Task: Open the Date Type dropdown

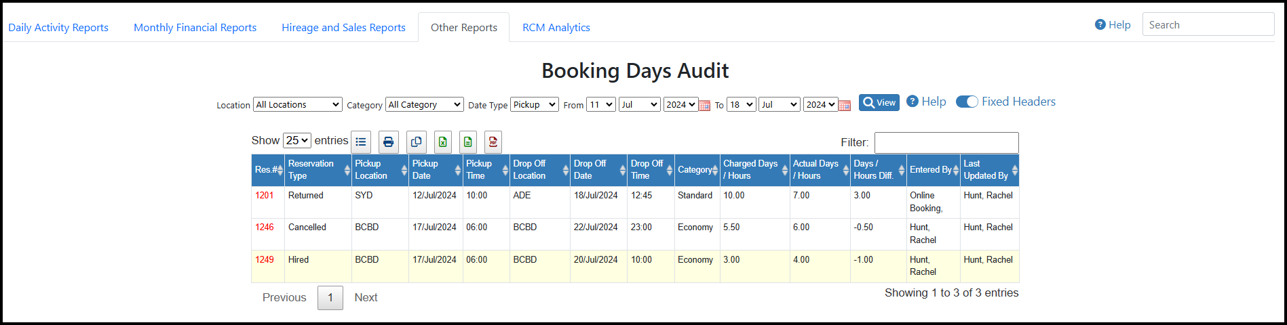Action: click(534, 105)
